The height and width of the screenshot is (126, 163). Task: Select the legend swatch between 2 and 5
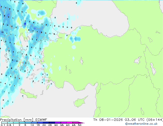point(22,123)
